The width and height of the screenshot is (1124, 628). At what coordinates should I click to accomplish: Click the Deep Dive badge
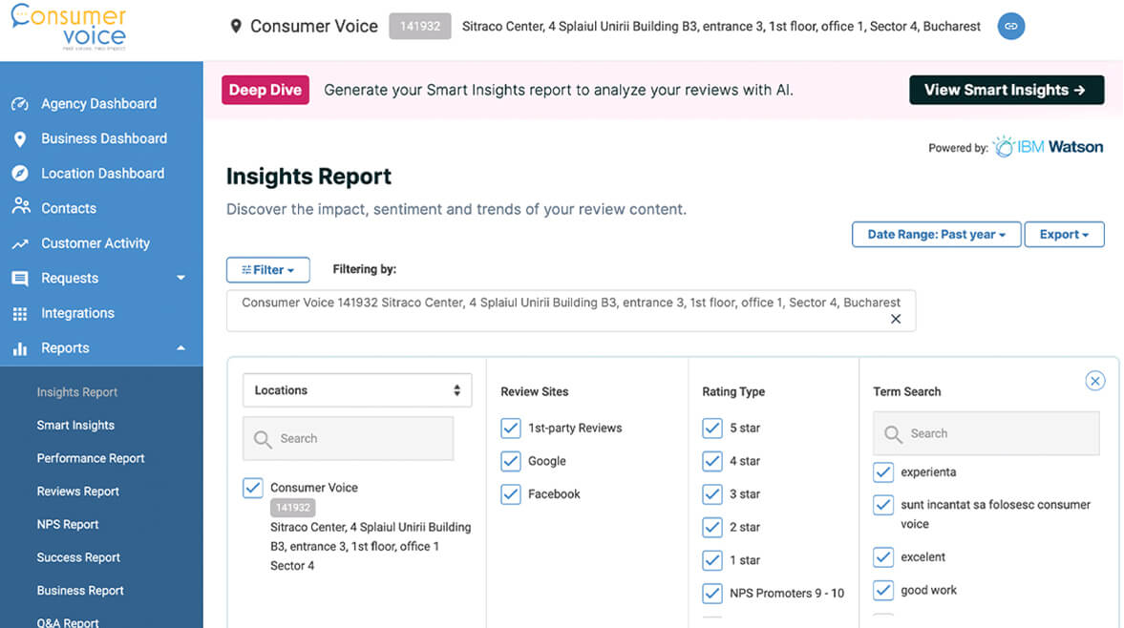[265, 91]
